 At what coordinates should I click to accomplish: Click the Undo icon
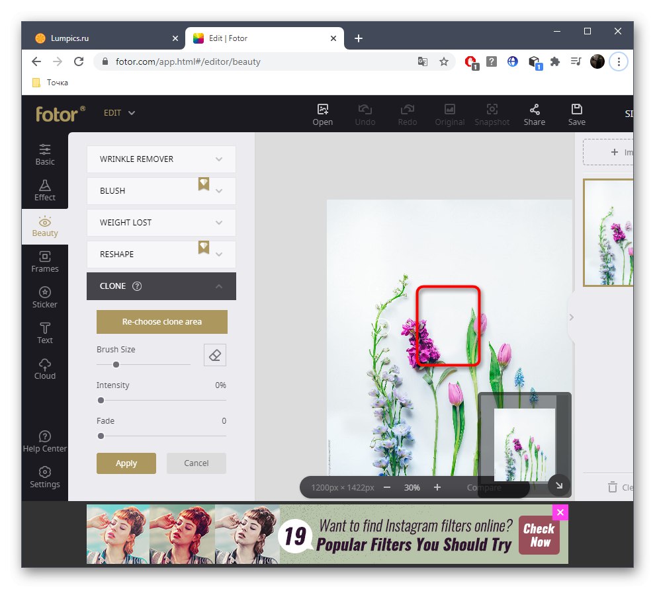pos(365,114)
